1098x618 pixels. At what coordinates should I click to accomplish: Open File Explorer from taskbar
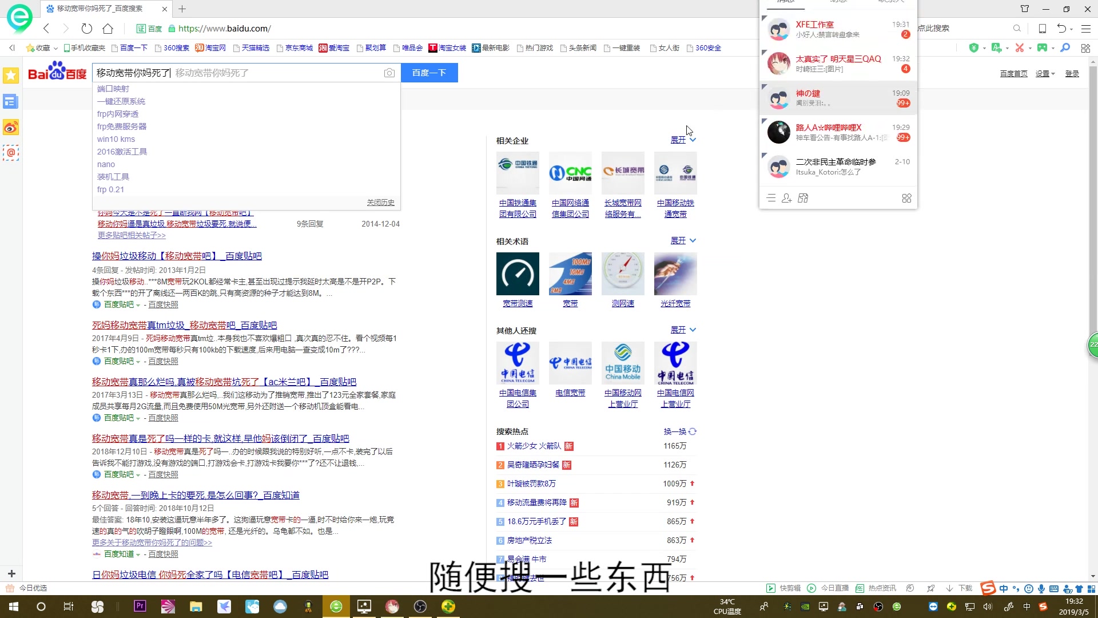point(196,607)
